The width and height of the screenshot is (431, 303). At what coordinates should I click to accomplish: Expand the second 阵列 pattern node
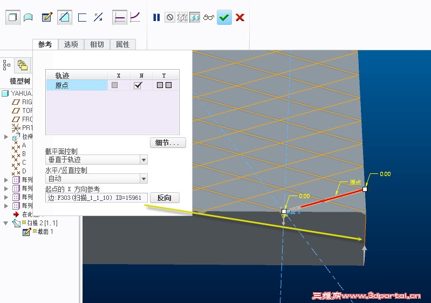point(6,188)
